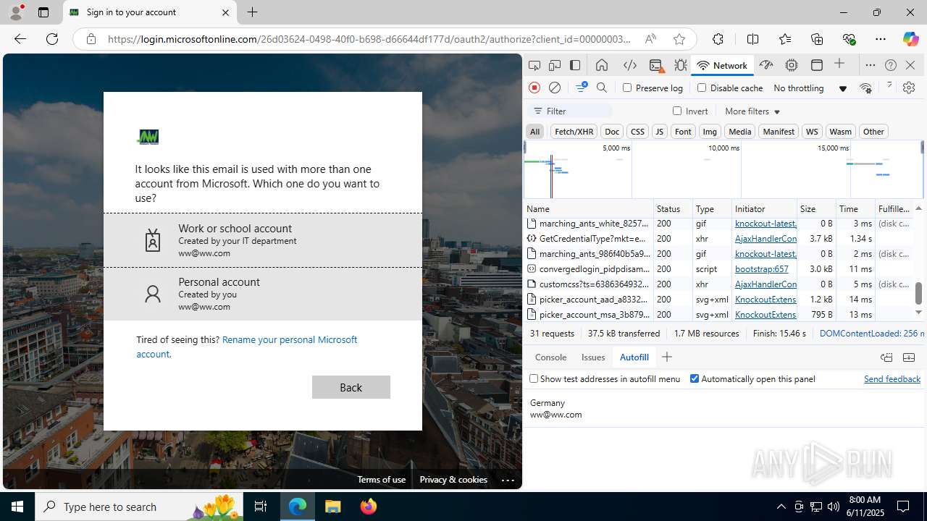Activate the inspect element picker tool
Image resolution: width=927 pixels, height=521 pixels.
(534, 65)
